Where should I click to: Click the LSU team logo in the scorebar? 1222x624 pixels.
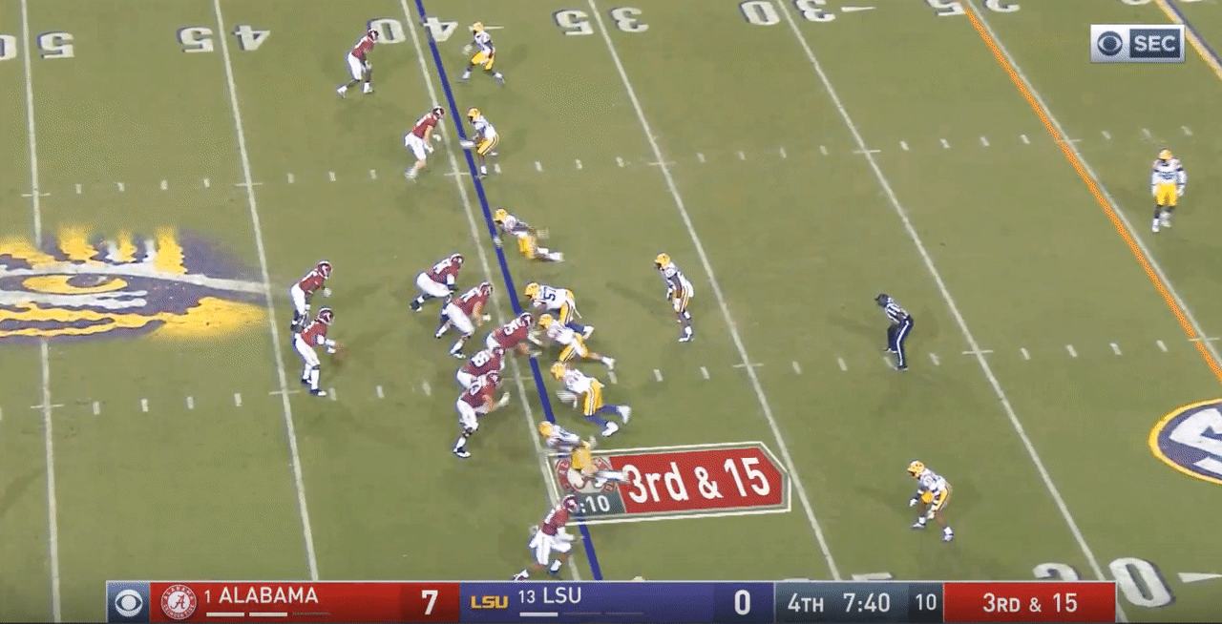click(489, 602)
